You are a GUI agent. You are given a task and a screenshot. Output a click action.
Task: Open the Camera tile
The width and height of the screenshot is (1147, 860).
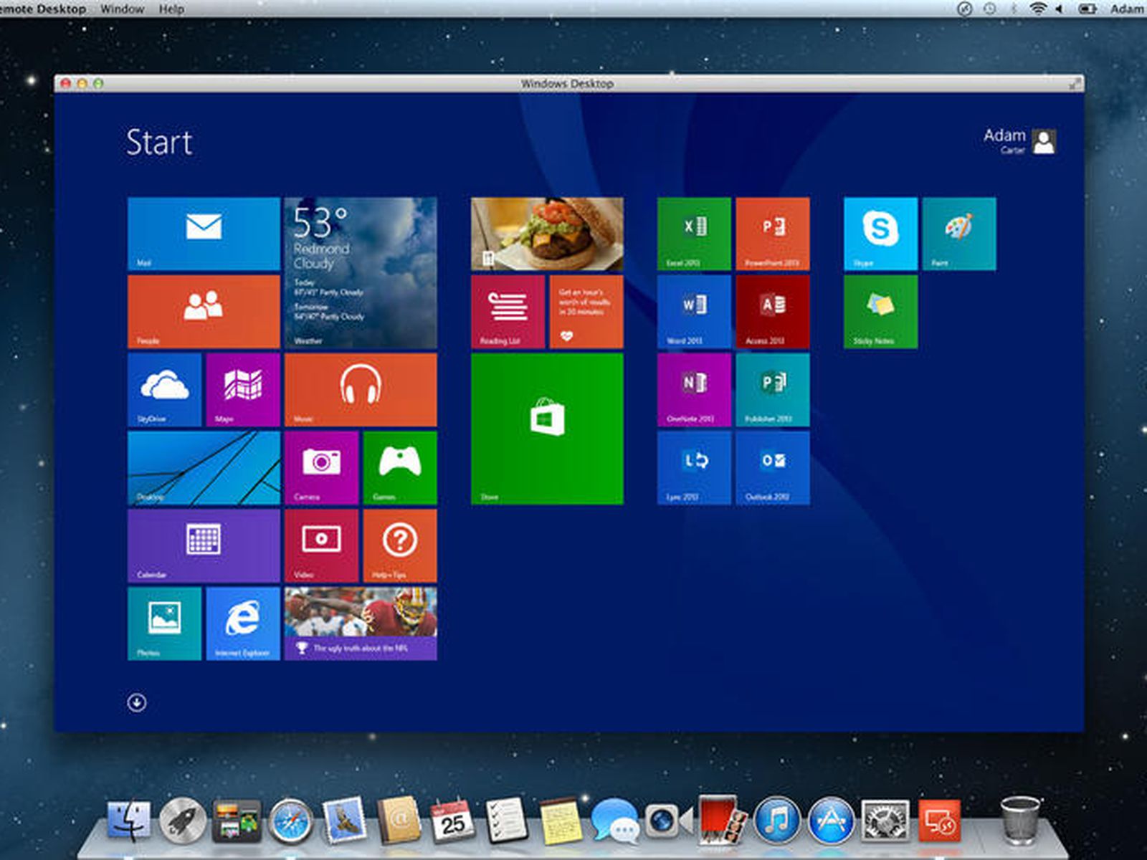(x=321, y=467)
